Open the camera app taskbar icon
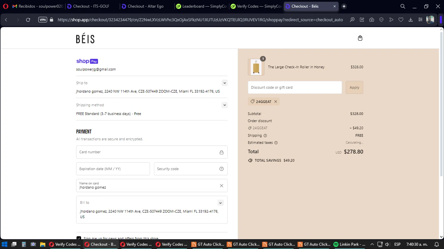444x249 pixels. point(33,244)
